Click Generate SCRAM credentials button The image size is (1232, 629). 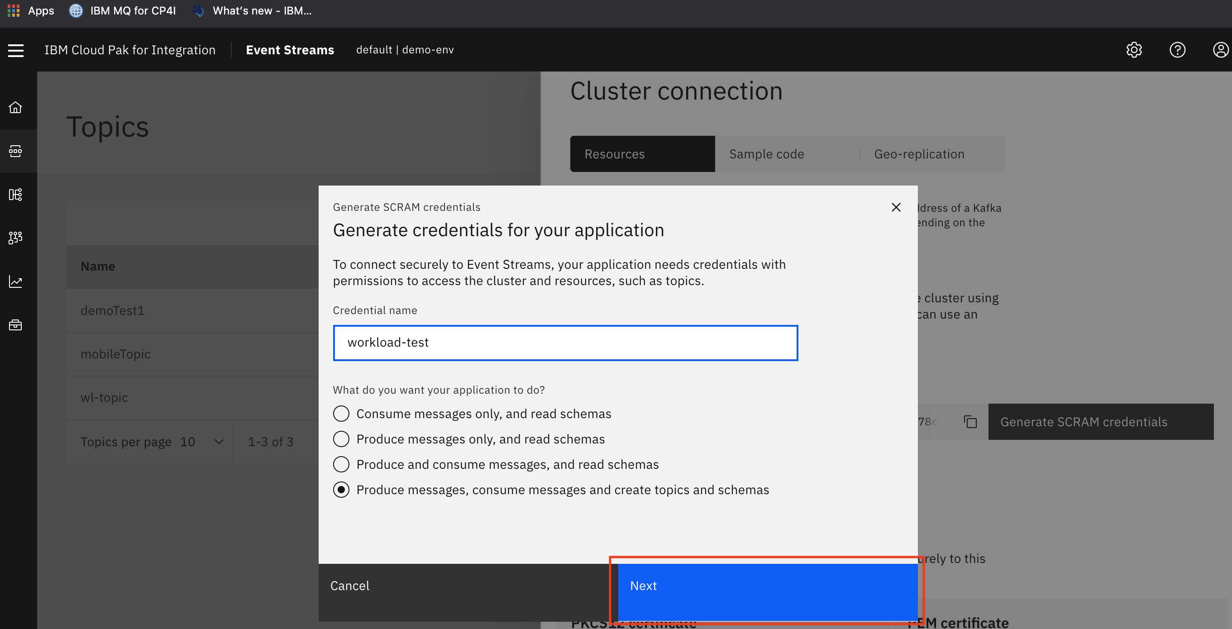pos(1101,421)
